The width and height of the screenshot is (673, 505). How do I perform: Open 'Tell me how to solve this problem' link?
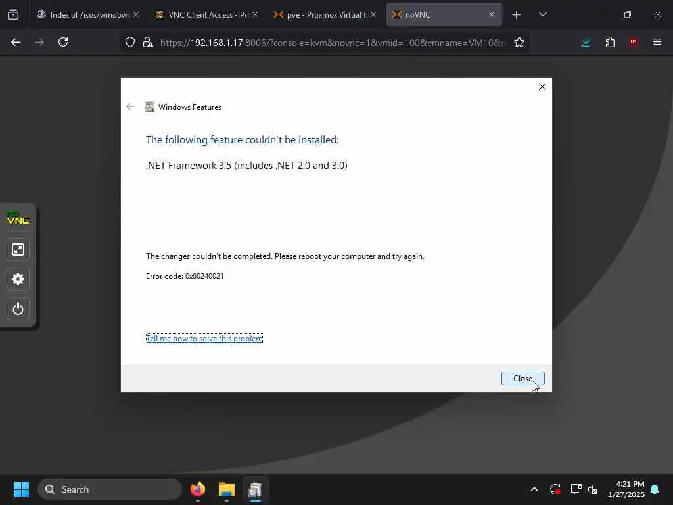[x=204, y=339]
